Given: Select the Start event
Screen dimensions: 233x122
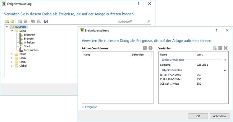Looking at the screenshot, I should (27, 46).
